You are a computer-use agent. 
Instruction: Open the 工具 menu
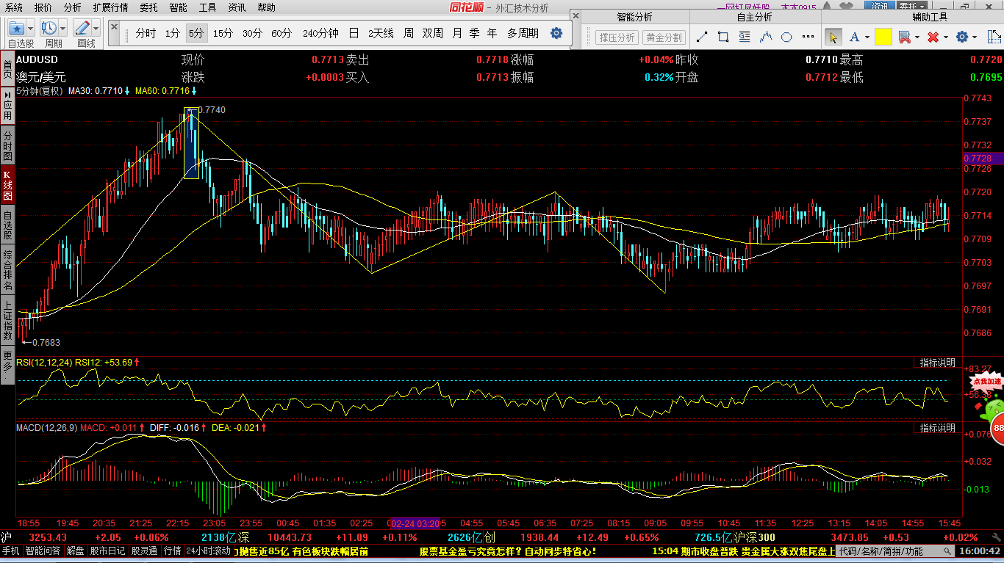[208, 7]
